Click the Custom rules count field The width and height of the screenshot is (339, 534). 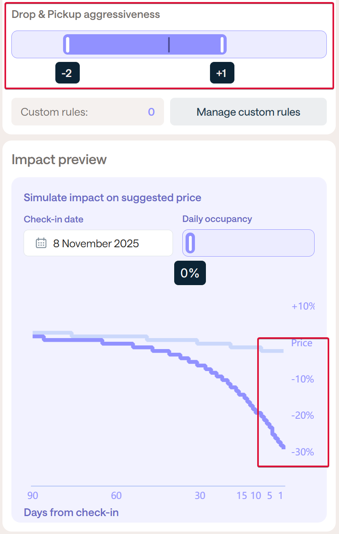(87, 112)
